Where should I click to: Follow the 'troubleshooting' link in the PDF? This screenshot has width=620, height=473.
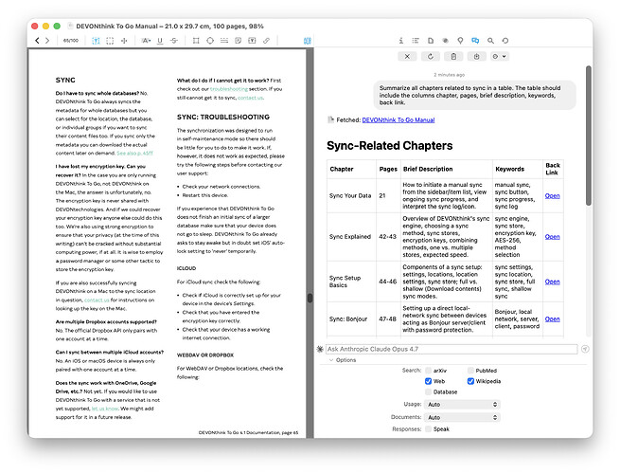click(229, 89)
